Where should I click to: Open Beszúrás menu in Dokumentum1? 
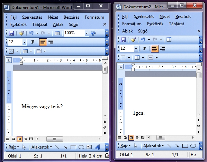point(71,17)
